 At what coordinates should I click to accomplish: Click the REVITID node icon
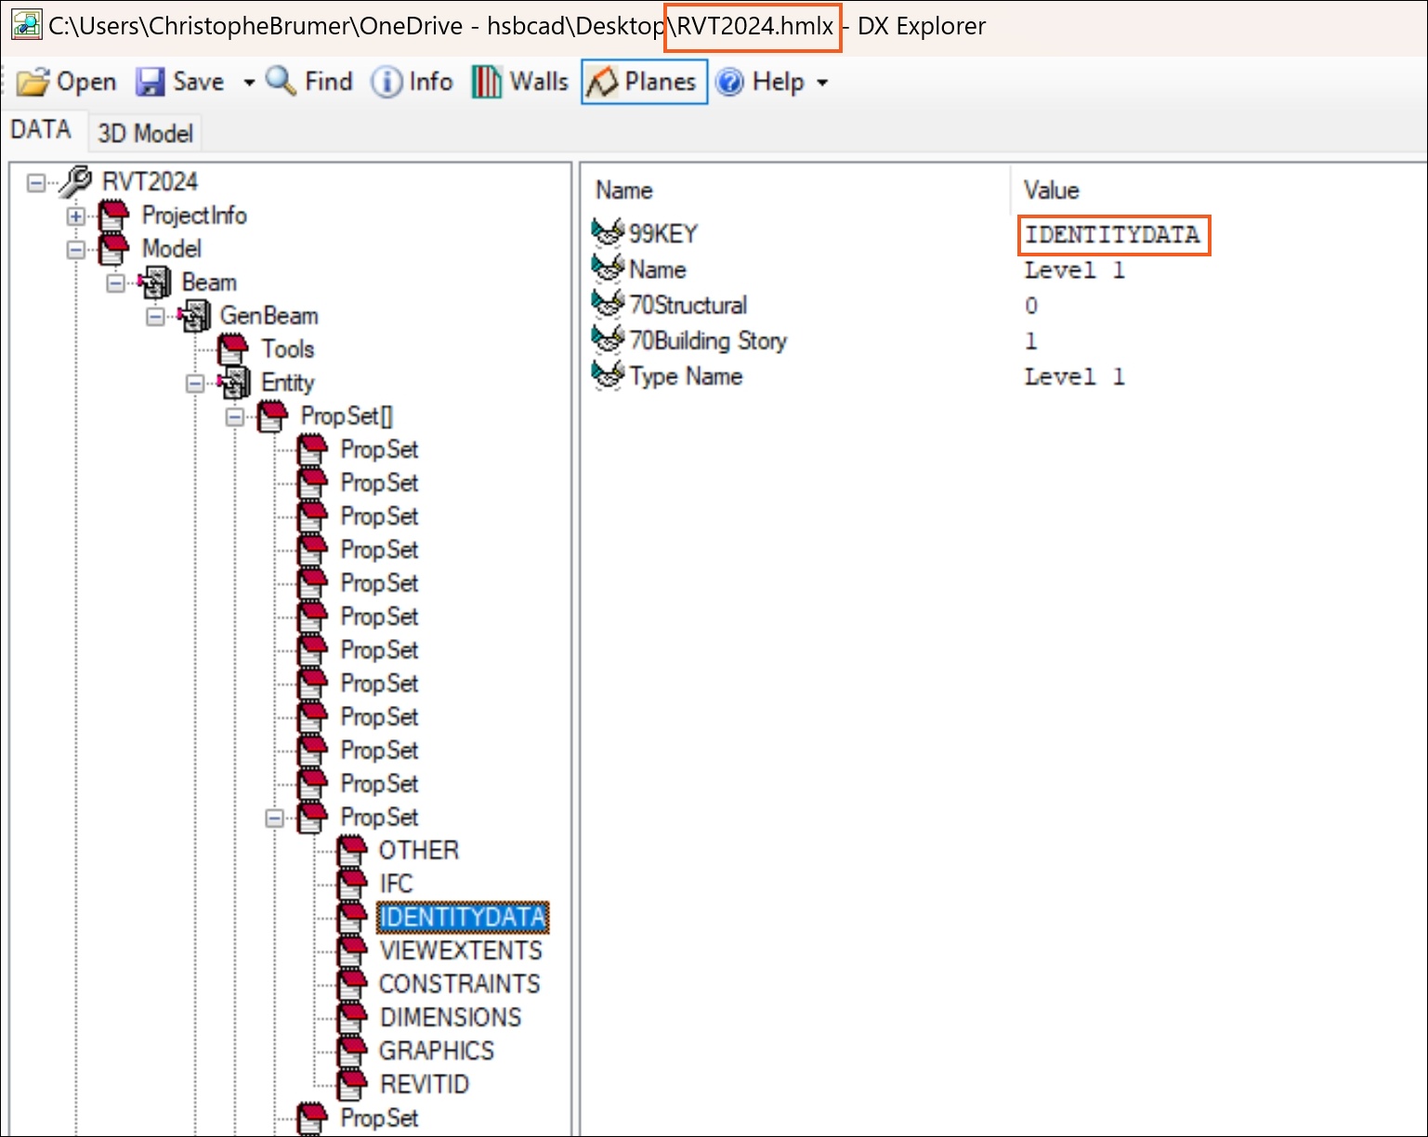point(352,1085)
